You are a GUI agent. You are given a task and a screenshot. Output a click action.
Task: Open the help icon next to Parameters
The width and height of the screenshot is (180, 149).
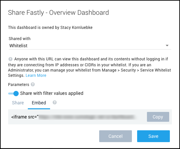click(33, 85)
